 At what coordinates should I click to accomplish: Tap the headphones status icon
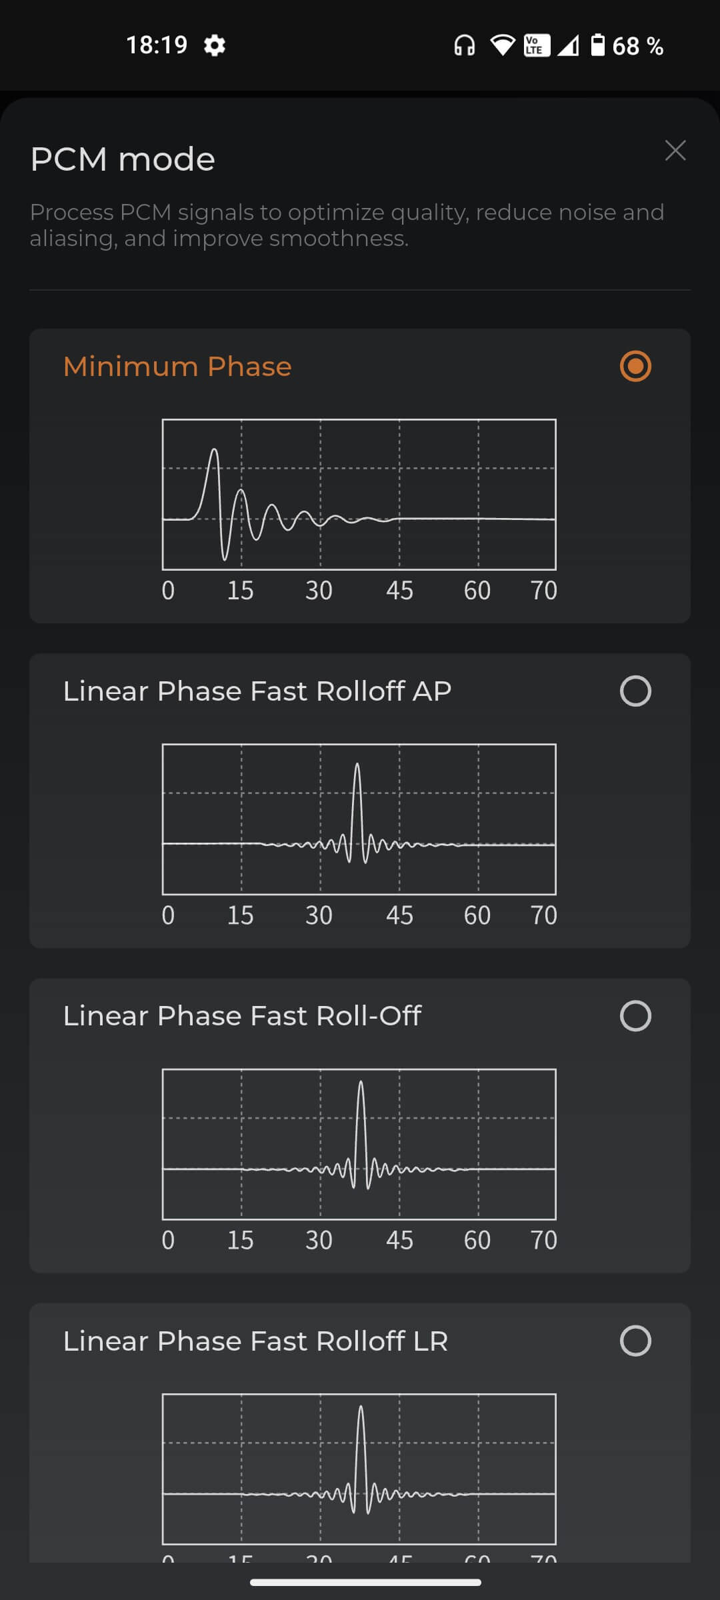[464, 45]
